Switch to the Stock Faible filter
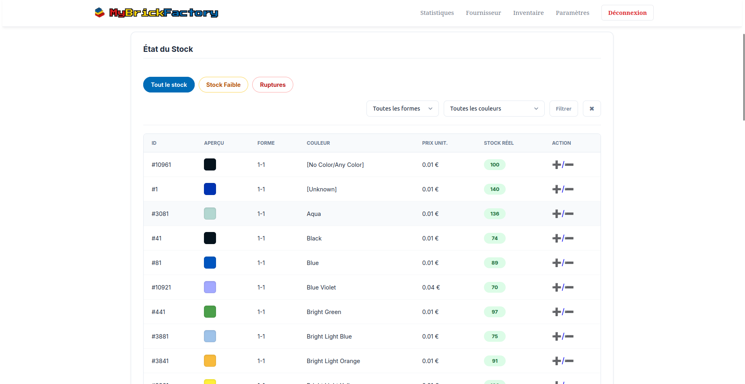The height and width of the screenshot is (384, 745). (x=223, y=85)
